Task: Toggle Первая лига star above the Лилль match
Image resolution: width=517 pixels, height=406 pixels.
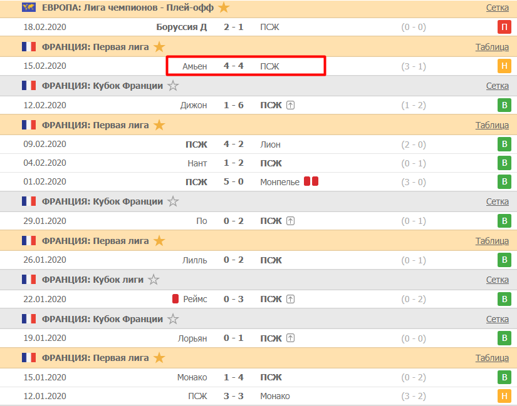Action: click(x=159, y=241)
